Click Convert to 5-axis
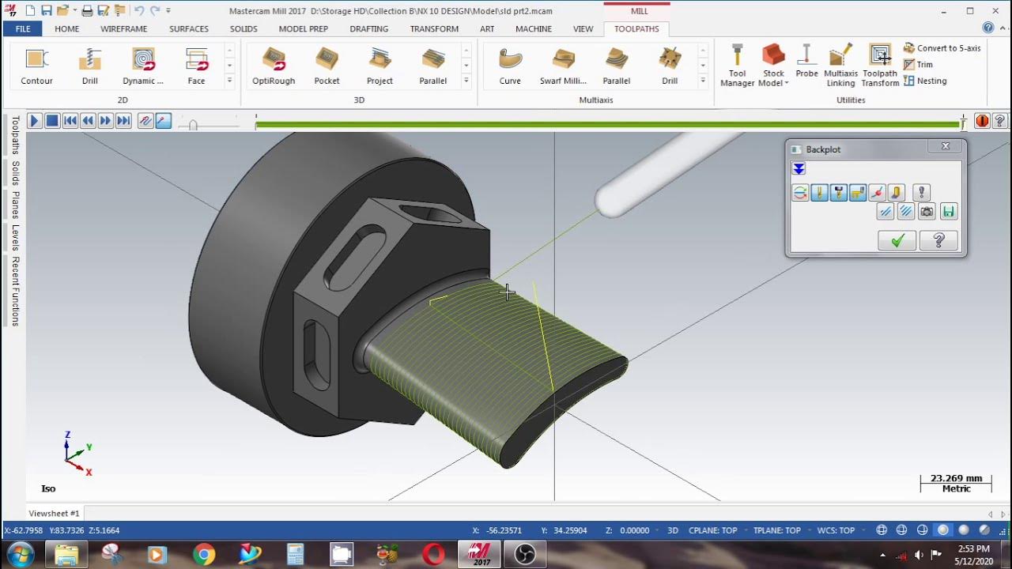The height and width of the screenshot is (569, 1012). [x=942, y=48]
